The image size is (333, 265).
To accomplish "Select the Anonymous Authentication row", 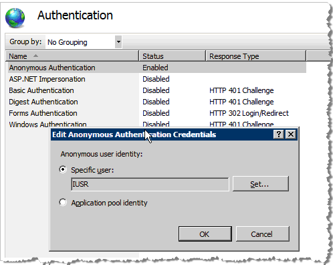I will point(157,68).
